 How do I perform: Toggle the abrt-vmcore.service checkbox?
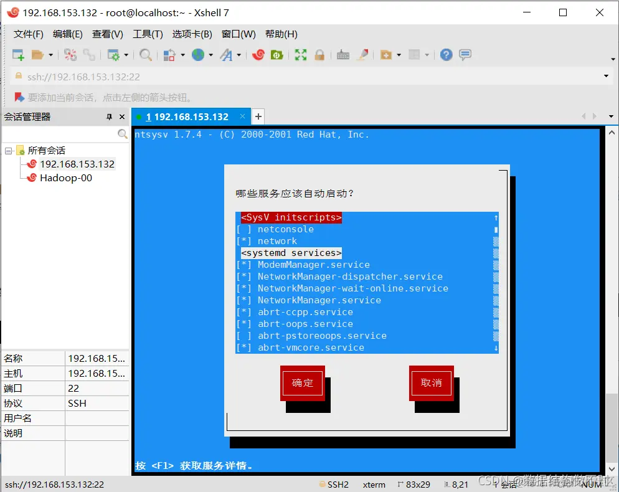243,348
